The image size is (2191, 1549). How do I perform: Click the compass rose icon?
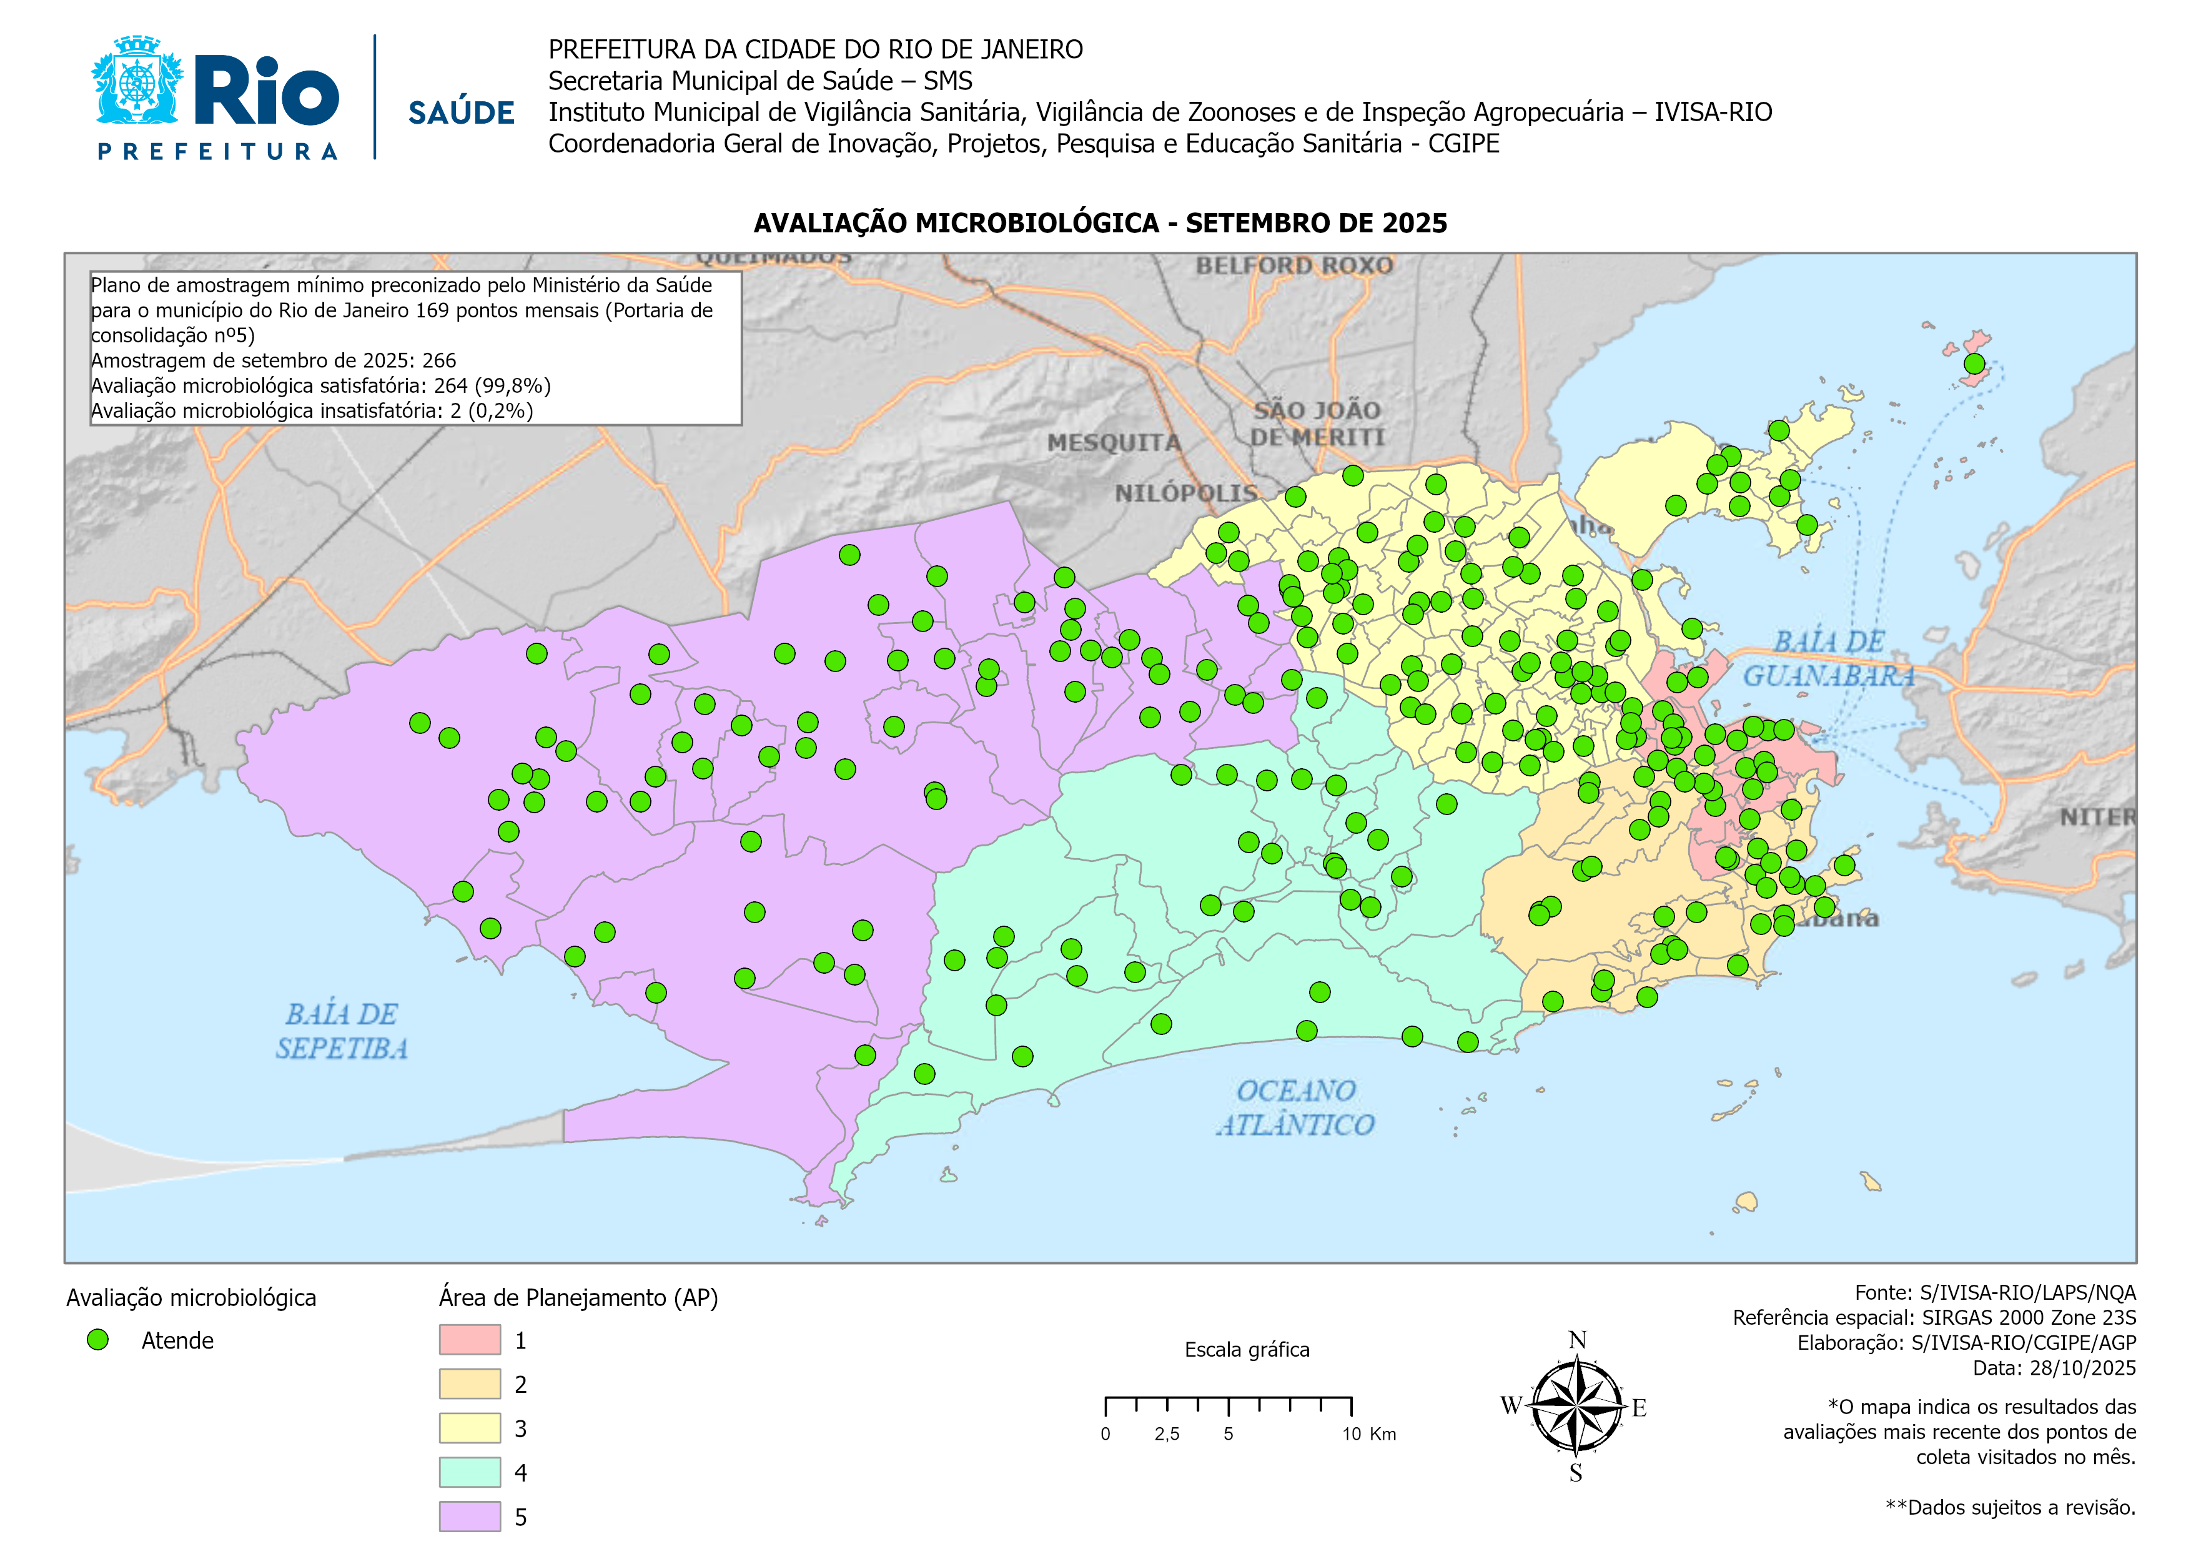1576,1406
